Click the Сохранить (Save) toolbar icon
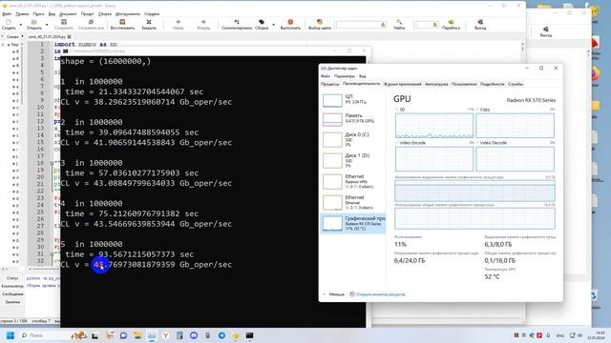 64,25
